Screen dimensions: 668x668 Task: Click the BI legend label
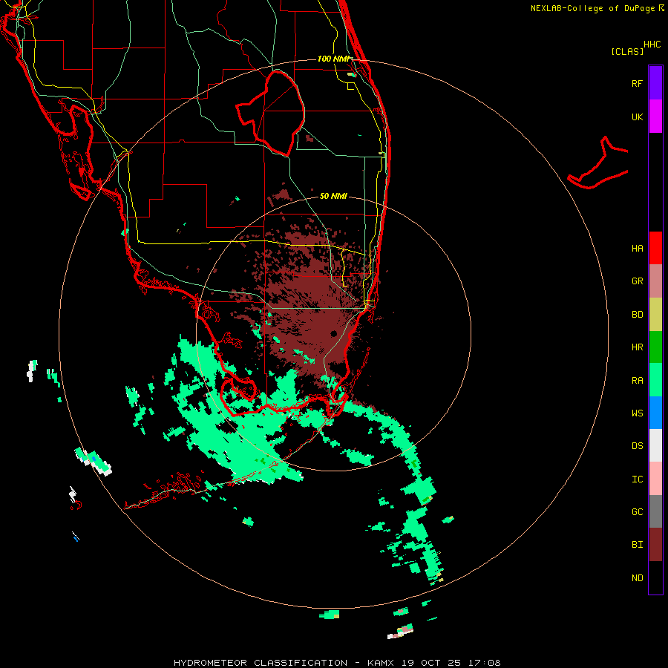tap(637, 545)
